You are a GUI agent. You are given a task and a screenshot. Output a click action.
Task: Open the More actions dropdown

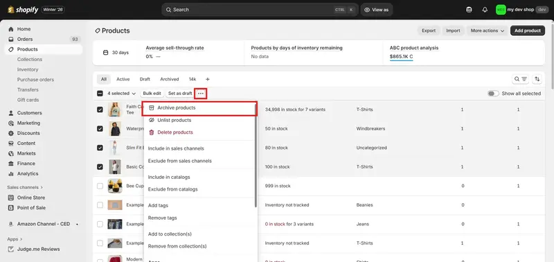pyautogui.click(x=488, y=30)
